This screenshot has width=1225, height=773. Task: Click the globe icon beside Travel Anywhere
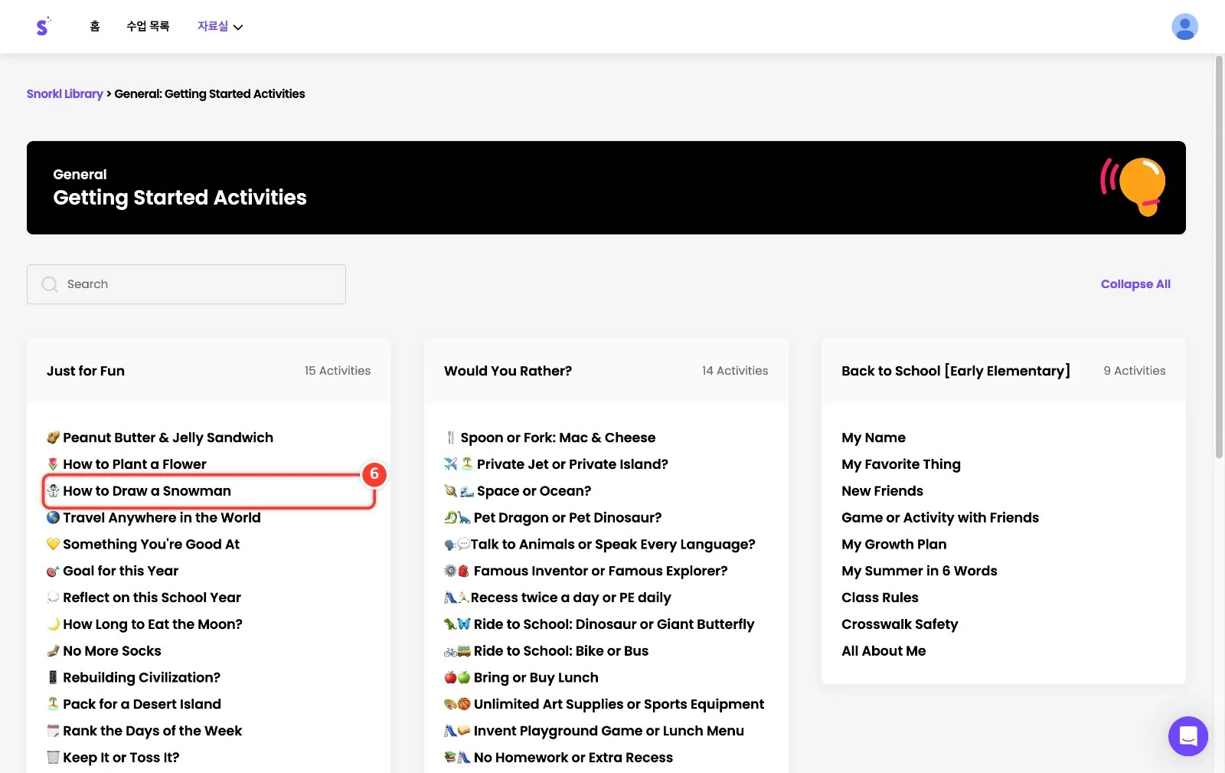[x=53, y=518]
